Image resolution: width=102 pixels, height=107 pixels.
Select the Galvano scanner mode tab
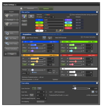tap(46, 8)
